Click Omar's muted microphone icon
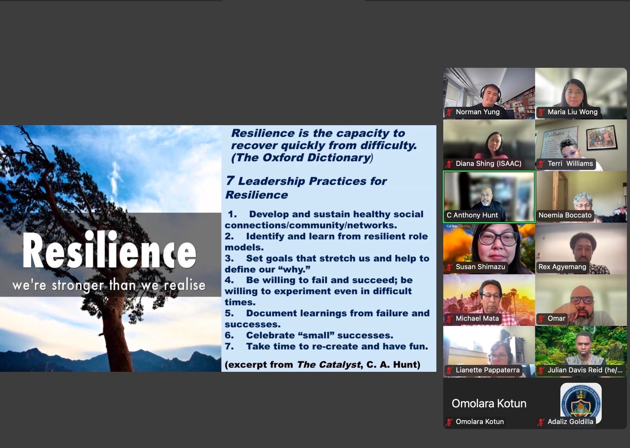The height and width of the screenshot is (448, 630). click(541, 319)
